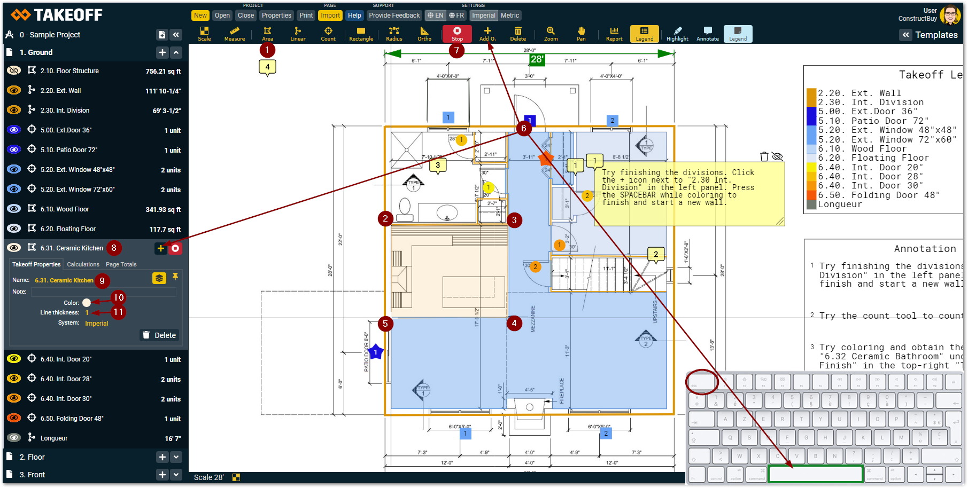Open the Page Totals tab
968x488 pixels.
click(x=121, y=264)
